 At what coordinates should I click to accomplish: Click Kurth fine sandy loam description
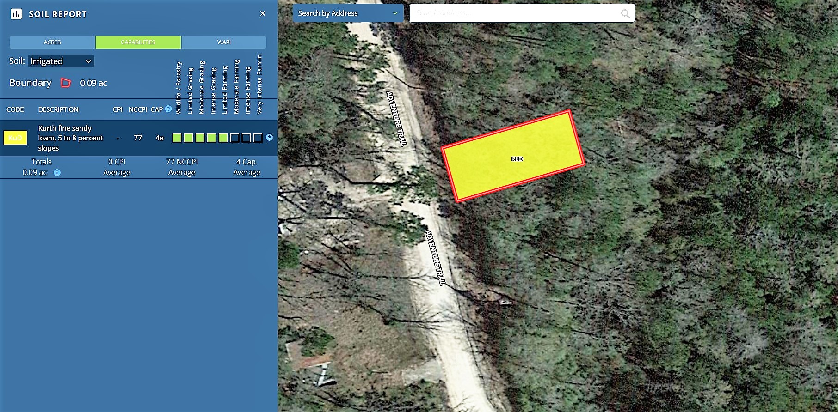pos(70,138)
